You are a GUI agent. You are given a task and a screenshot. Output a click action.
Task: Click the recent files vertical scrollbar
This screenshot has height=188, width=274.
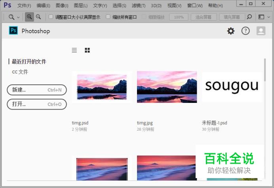[265, 70]
